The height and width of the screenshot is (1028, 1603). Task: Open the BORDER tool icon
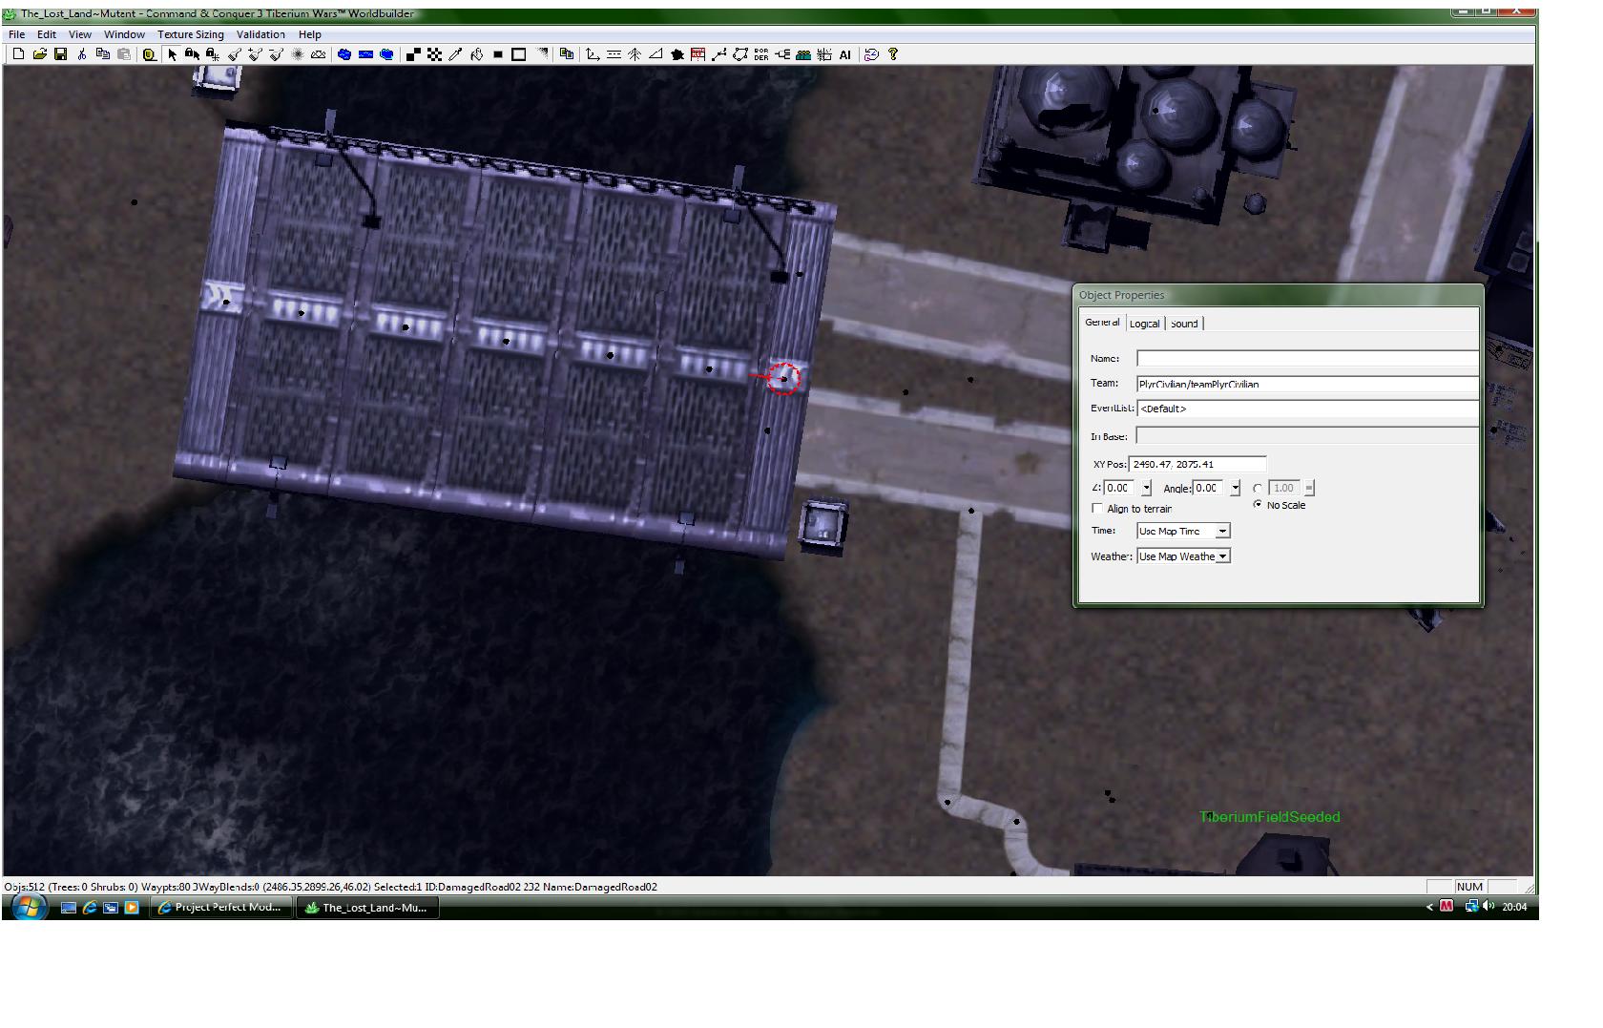point(760,54)
